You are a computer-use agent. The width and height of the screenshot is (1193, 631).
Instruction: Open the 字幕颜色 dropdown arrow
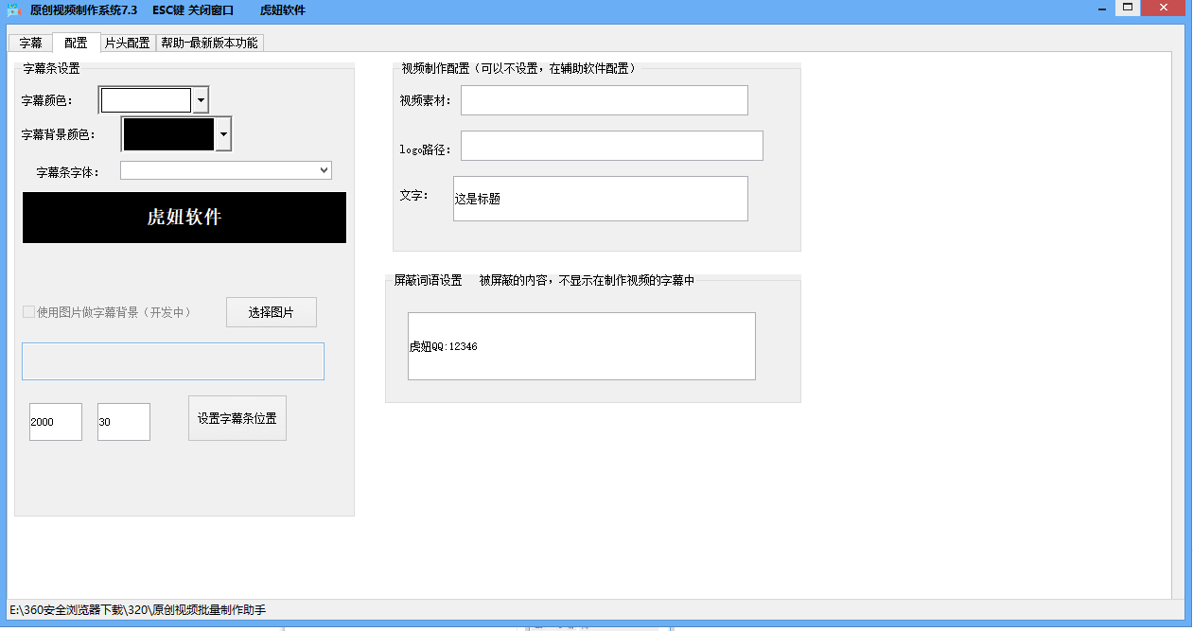[200, 99]
